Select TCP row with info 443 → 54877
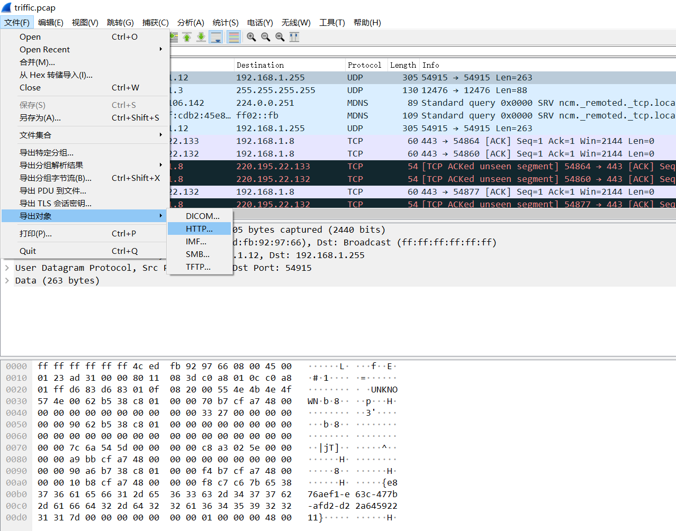 pyautogui.click(x=422, y=192)
